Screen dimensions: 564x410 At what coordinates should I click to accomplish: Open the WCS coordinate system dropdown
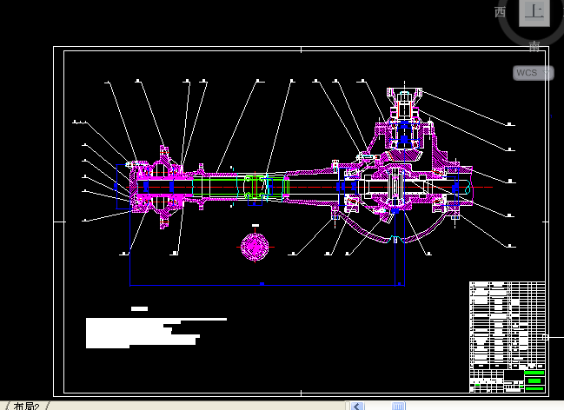click(533, 73)
